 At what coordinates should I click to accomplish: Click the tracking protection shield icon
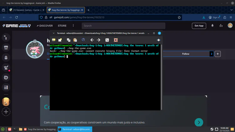pos(41,18)
